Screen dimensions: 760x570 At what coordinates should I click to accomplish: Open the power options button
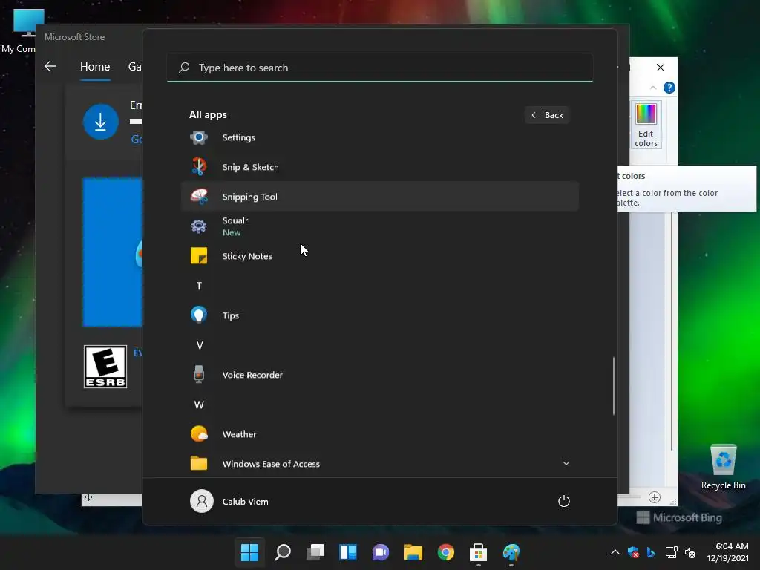point(564,501)
